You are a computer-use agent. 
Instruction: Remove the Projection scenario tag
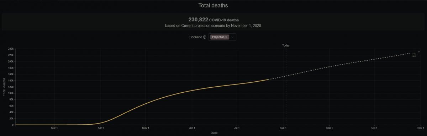click(x=226, y=37)
